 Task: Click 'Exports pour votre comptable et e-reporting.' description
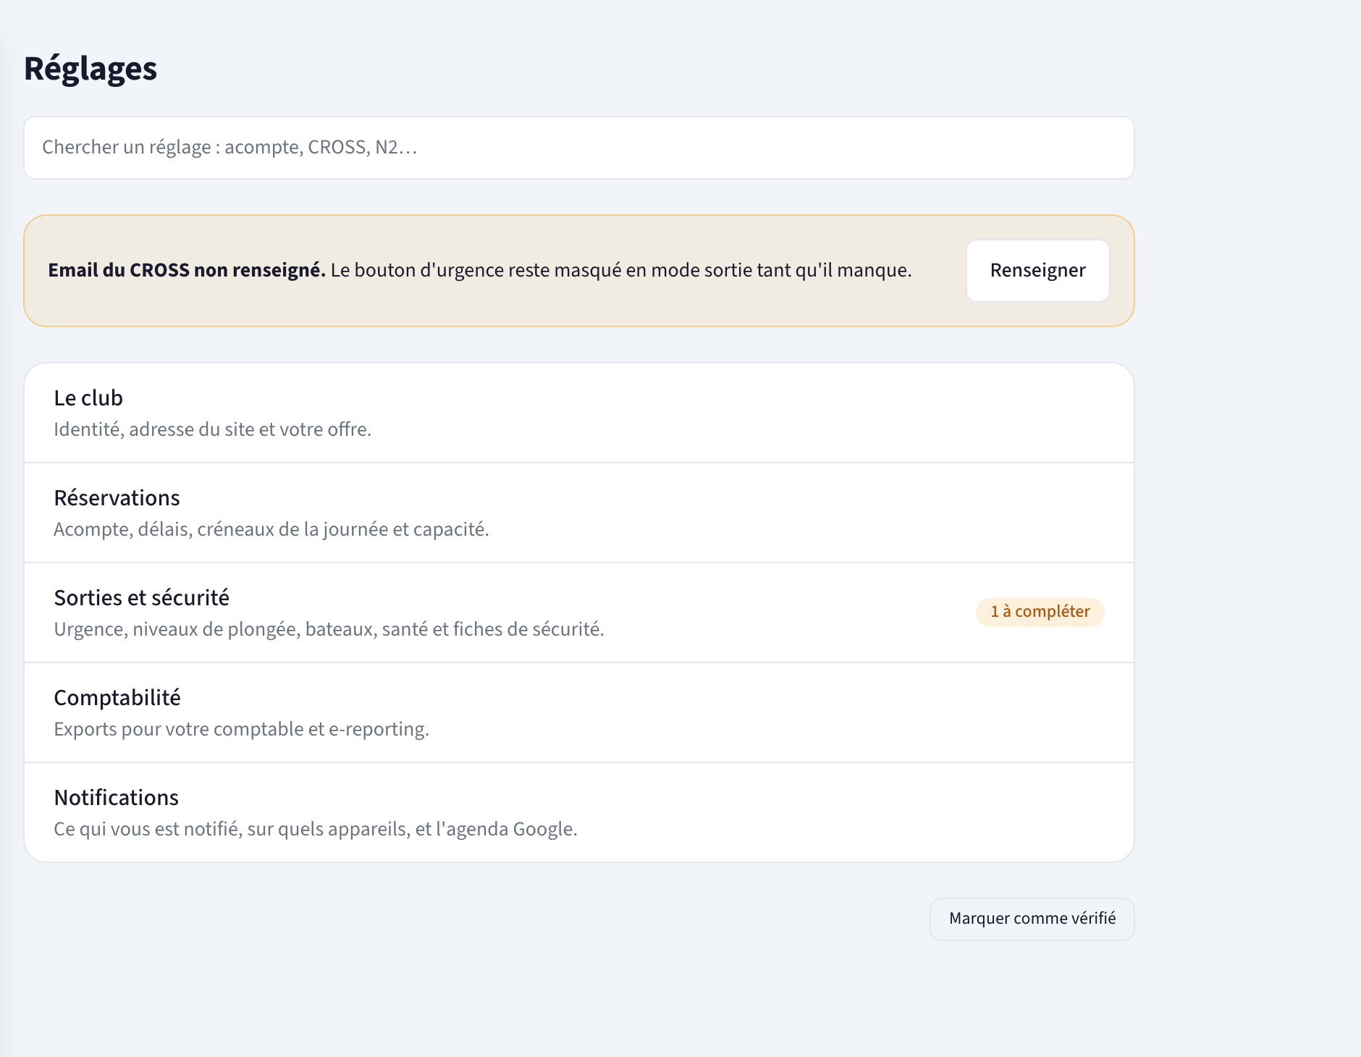coord(242,729)
